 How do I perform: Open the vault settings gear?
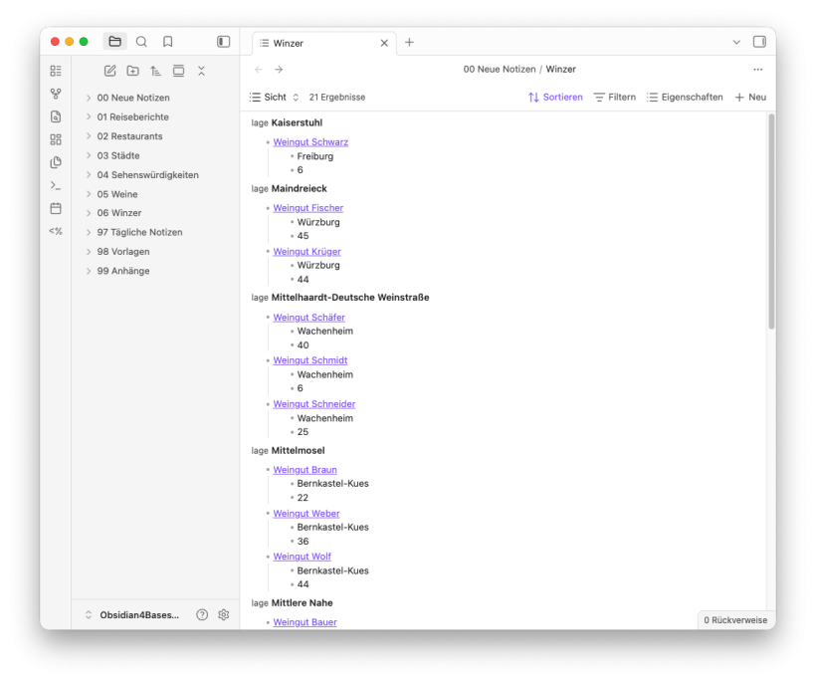click(224, 614)
